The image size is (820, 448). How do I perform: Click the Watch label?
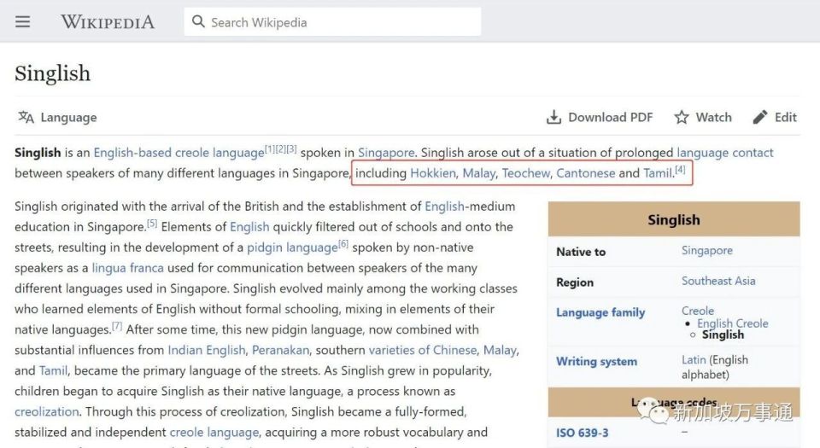(x=713, y=117)
